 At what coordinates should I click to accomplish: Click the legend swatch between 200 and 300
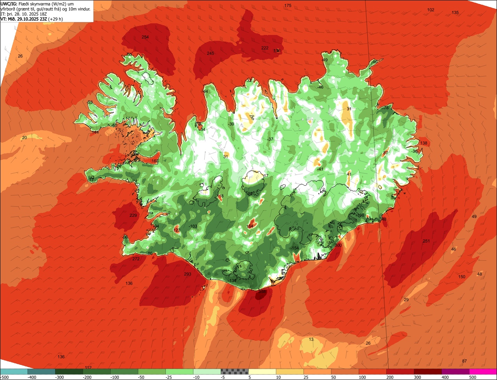pos(400,371)
